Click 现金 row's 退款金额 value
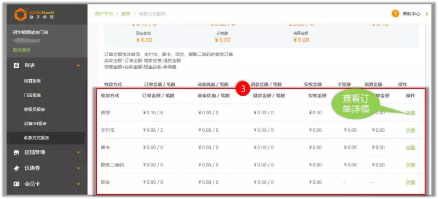This screenshot has width=438, height=199. [x=263, y=182]
